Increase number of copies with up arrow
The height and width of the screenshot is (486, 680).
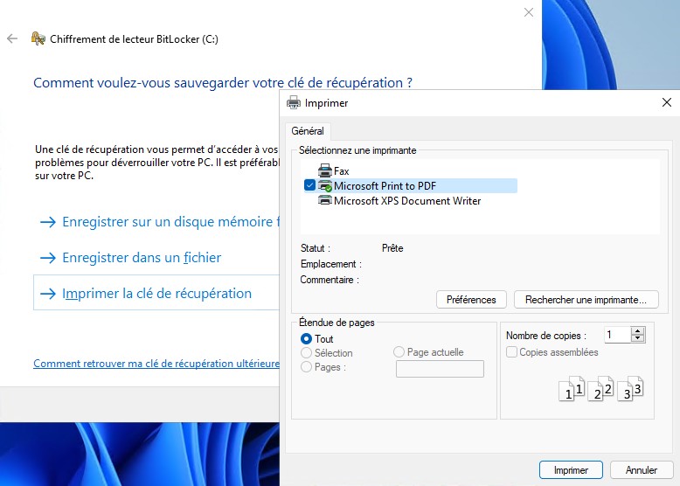(637, 331)
